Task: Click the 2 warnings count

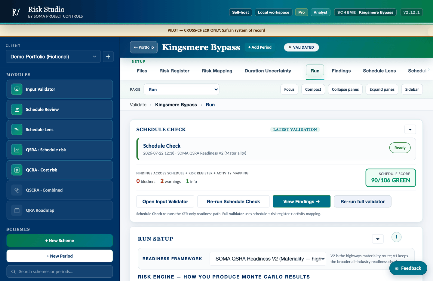Action: 170,181
